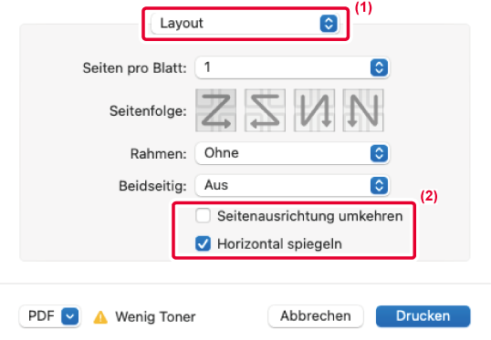Open the Beidseitig dropdown showing Aus
This screenshot has width=491, height=340.
(x=292, y=185)
